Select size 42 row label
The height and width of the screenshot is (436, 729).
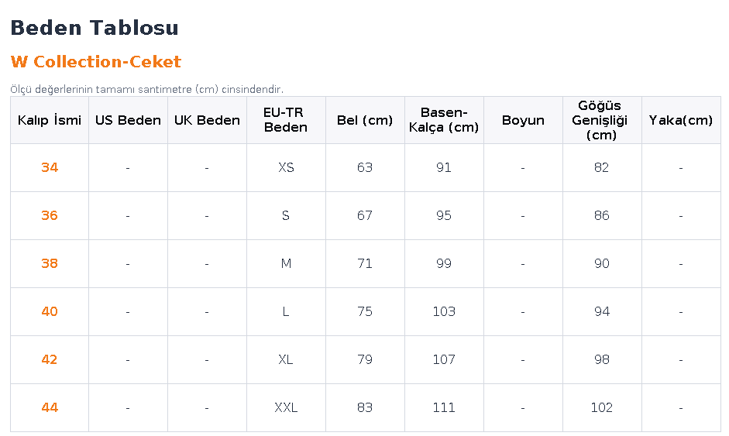50,360
